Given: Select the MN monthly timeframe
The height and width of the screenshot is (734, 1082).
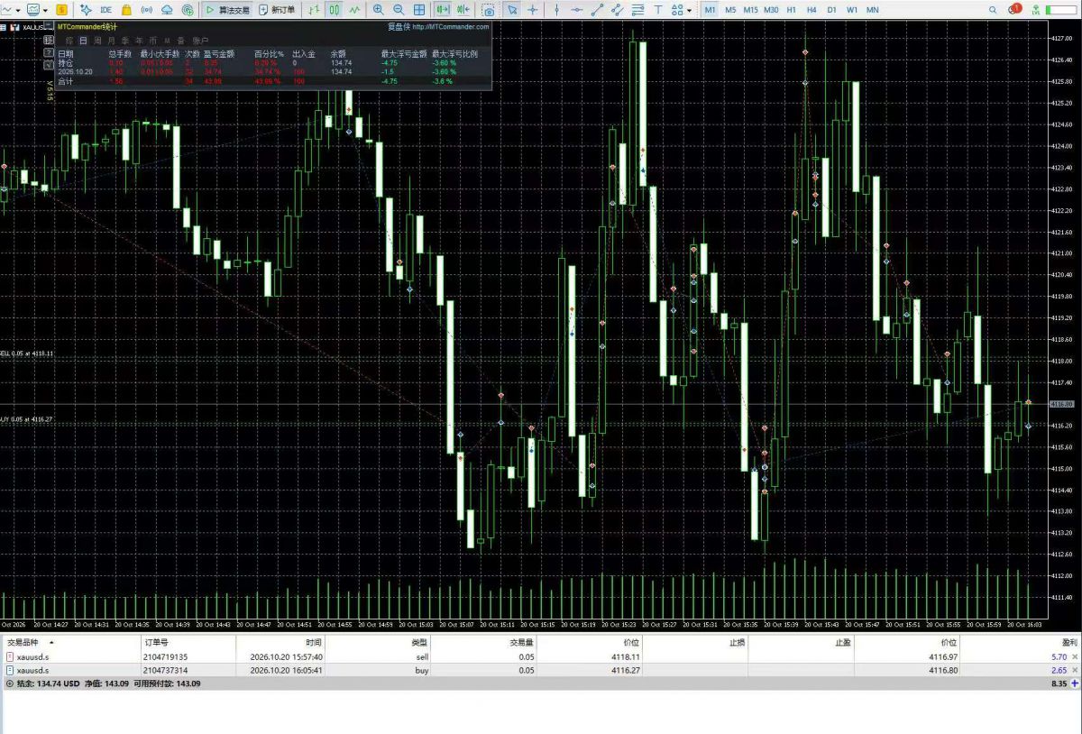Looking at the screenshot, I should click(x=873, y=10).
